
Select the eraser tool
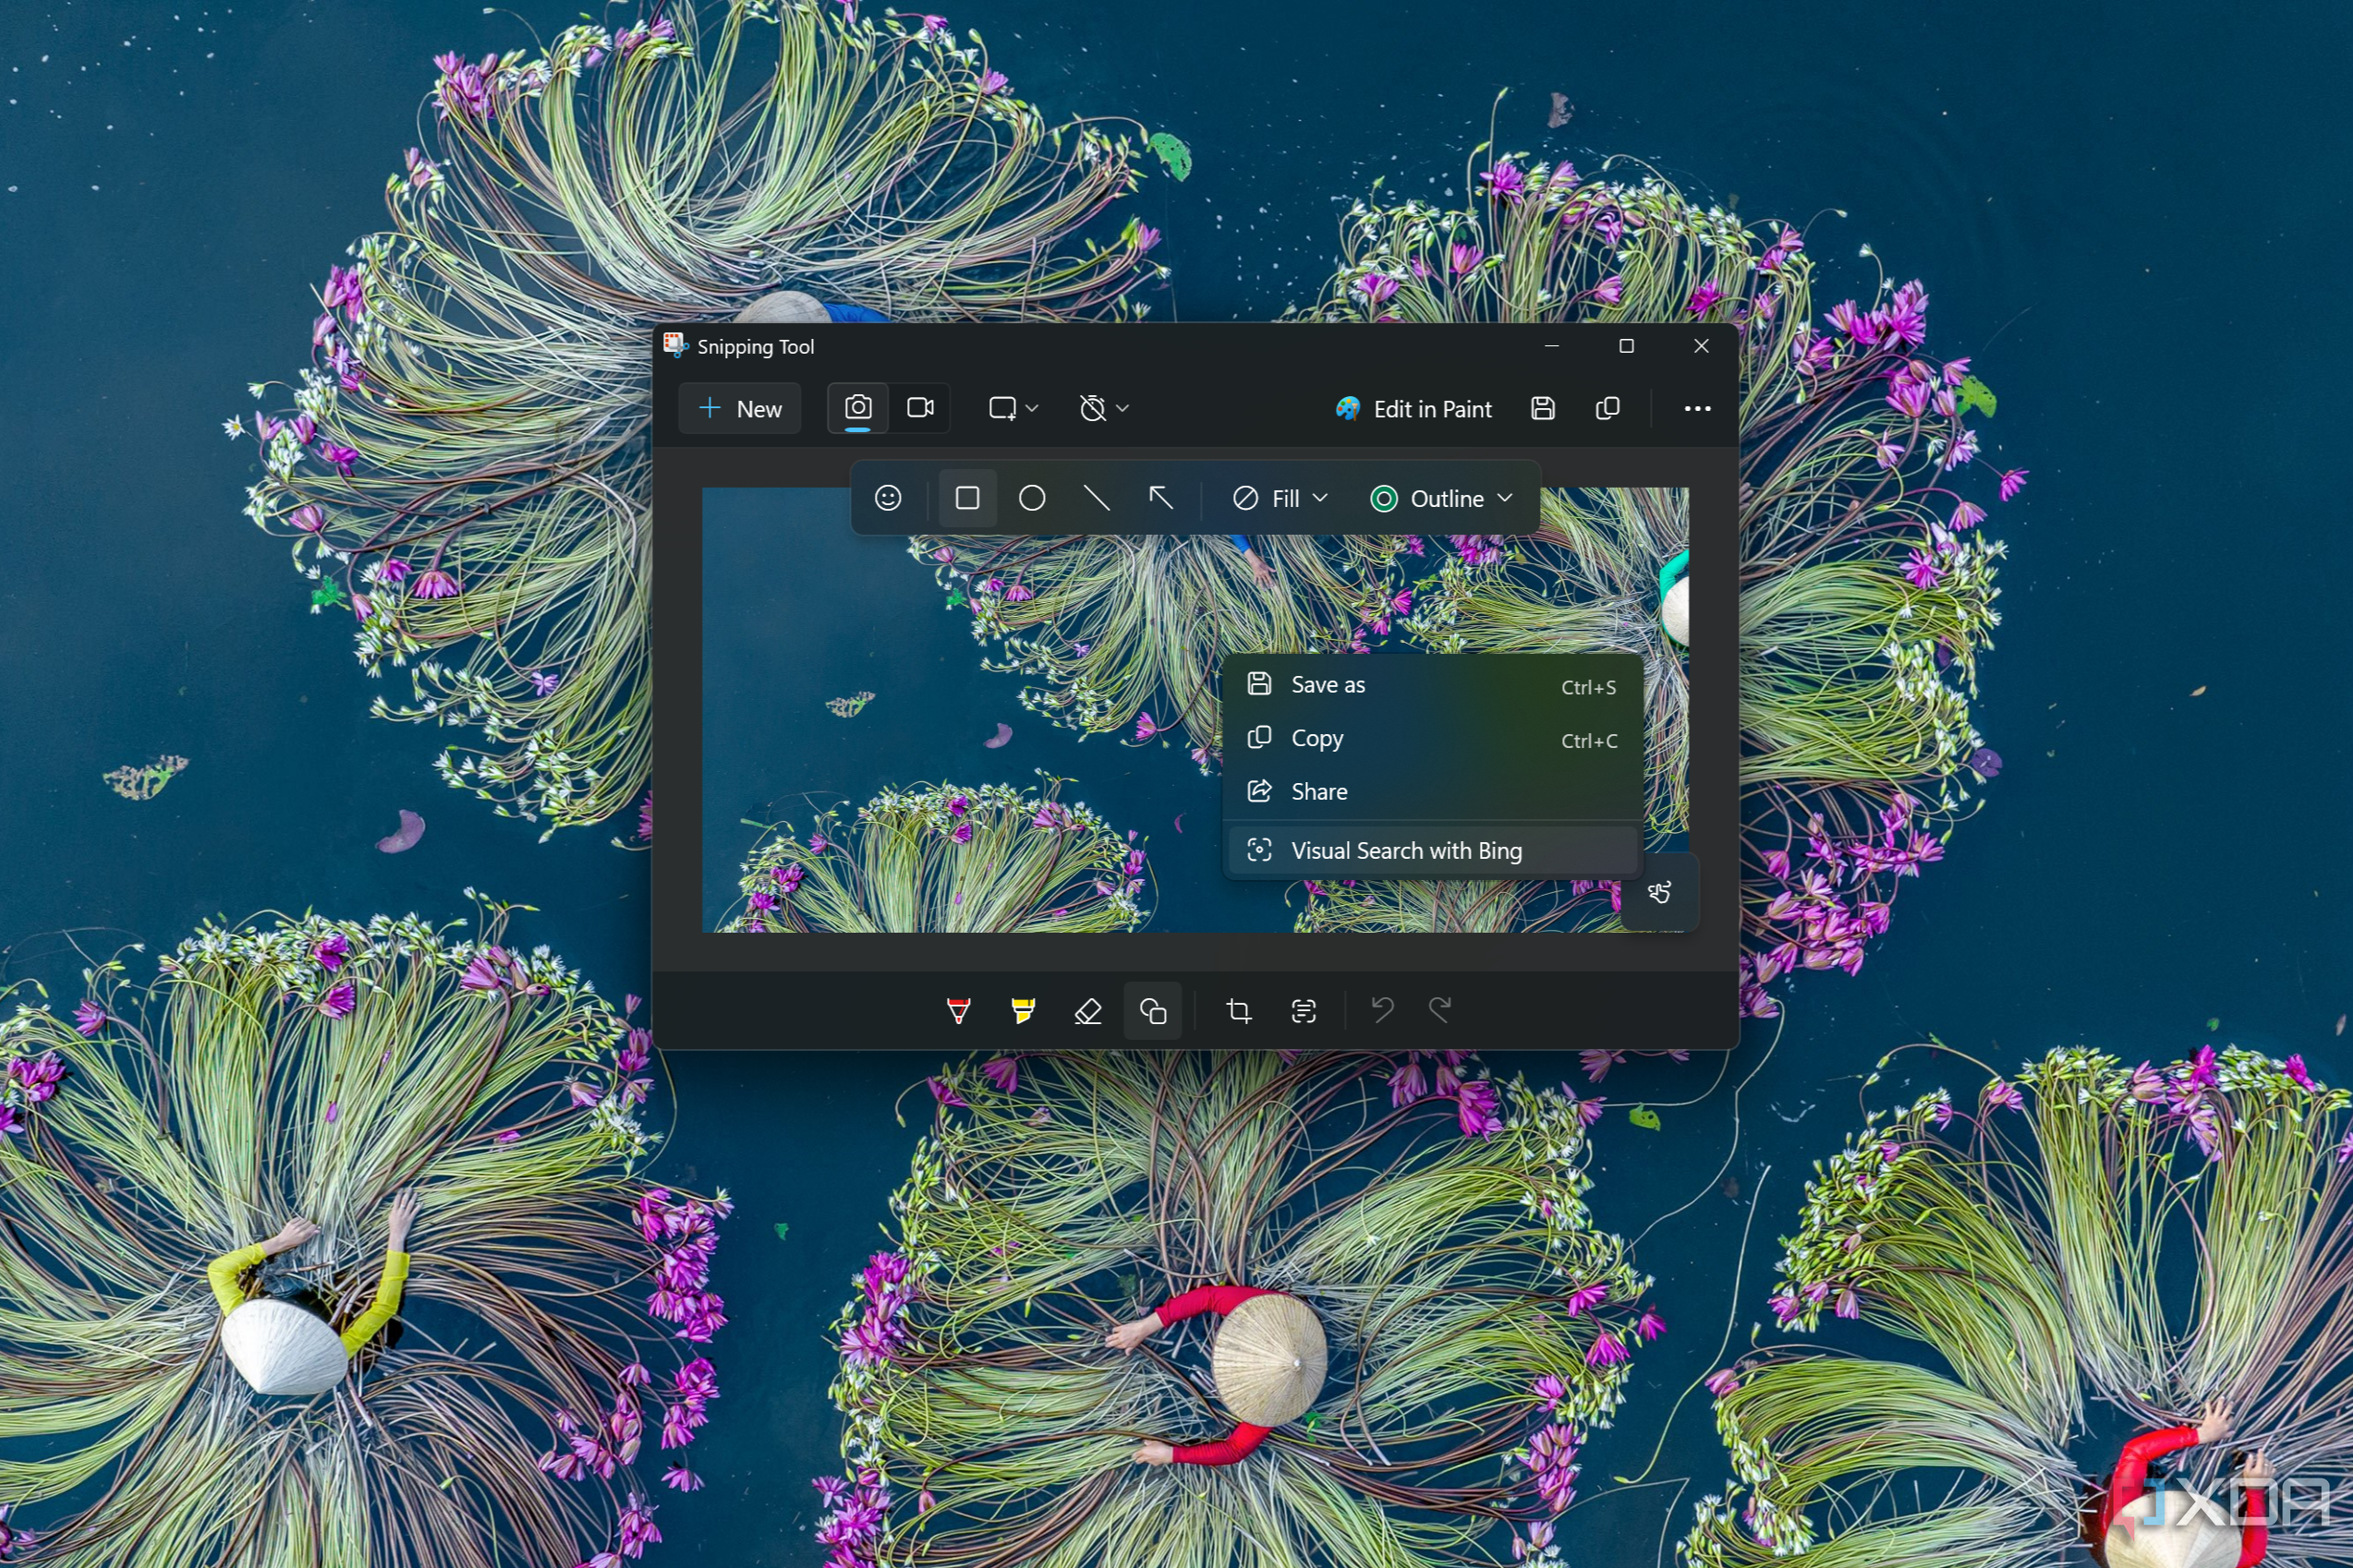[1086, 1009]
